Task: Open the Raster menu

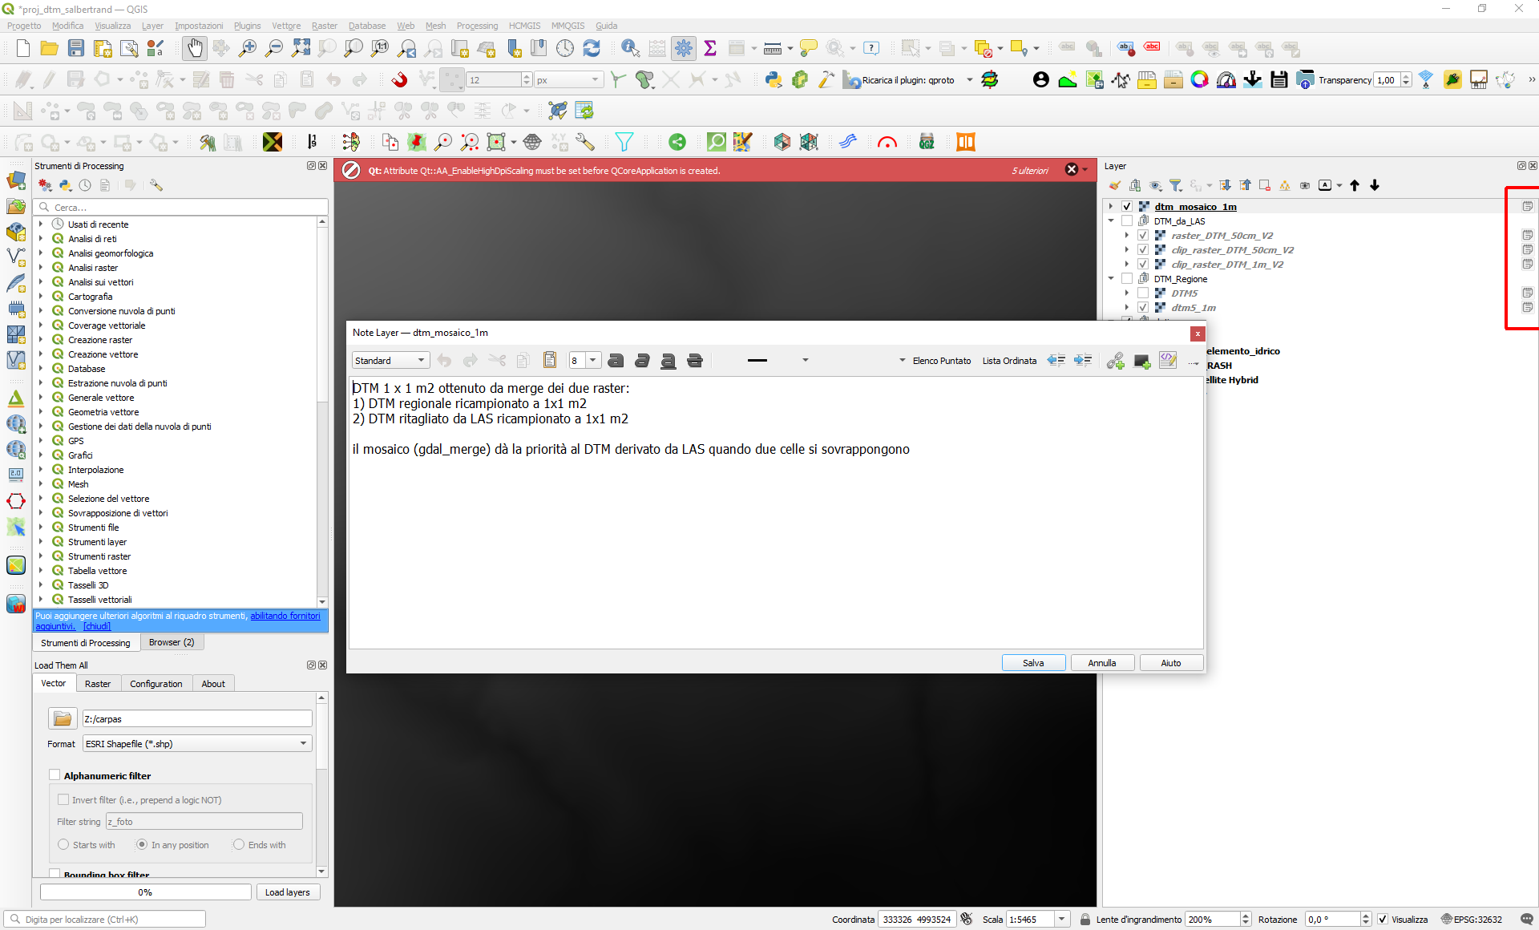Action: tap(324, 26)
